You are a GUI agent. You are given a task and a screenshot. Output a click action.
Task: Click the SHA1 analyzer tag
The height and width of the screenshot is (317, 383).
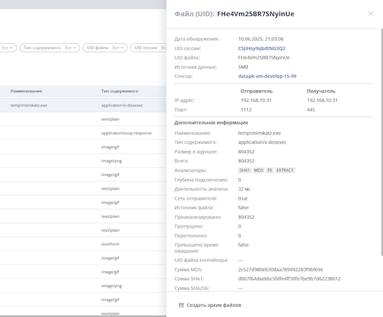tap(245, 170)
